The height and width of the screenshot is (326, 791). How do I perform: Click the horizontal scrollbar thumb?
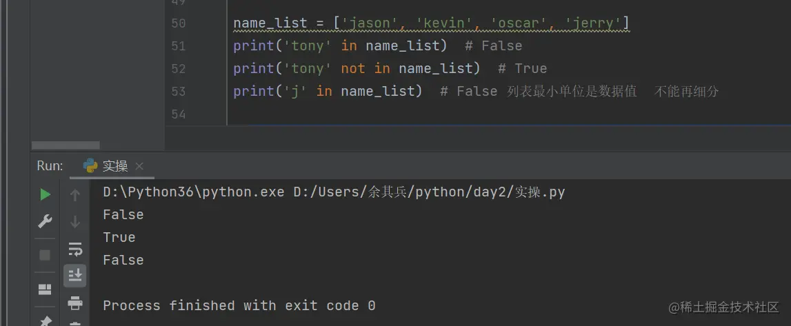tap(66, 145)
